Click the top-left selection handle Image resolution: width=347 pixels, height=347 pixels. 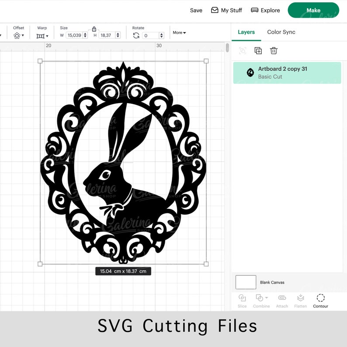click(40, 61)
